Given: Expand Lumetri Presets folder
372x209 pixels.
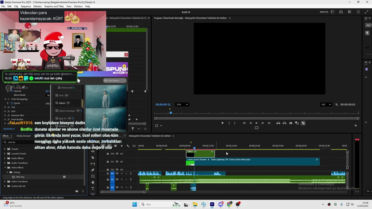Looking at the screenshot, I should pos(5,154).
